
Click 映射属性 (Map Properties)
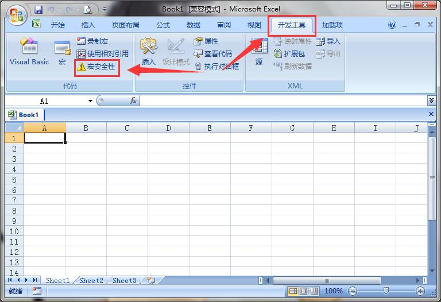coord(293,41)
